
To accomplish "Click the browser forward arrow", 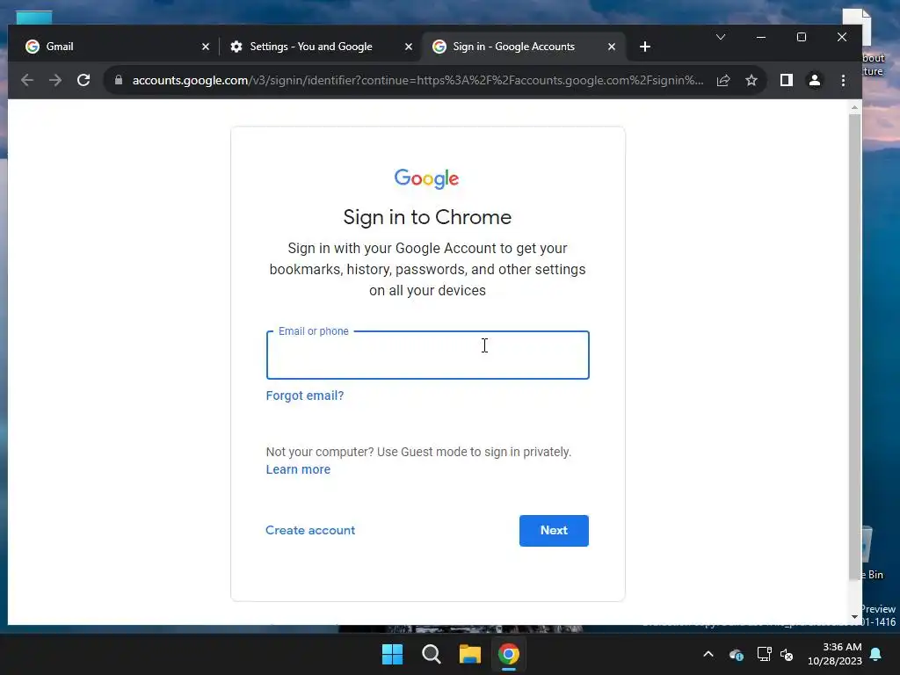I will click(55, 80).
